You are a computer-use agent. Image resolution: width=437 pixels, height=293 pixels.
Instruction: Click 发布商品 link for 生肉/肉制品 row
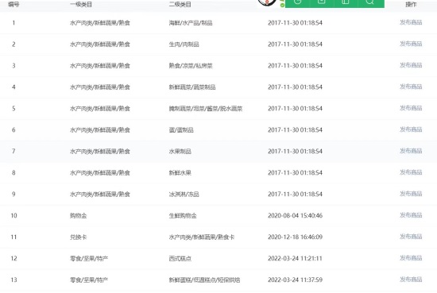click(x=411, y=44)
